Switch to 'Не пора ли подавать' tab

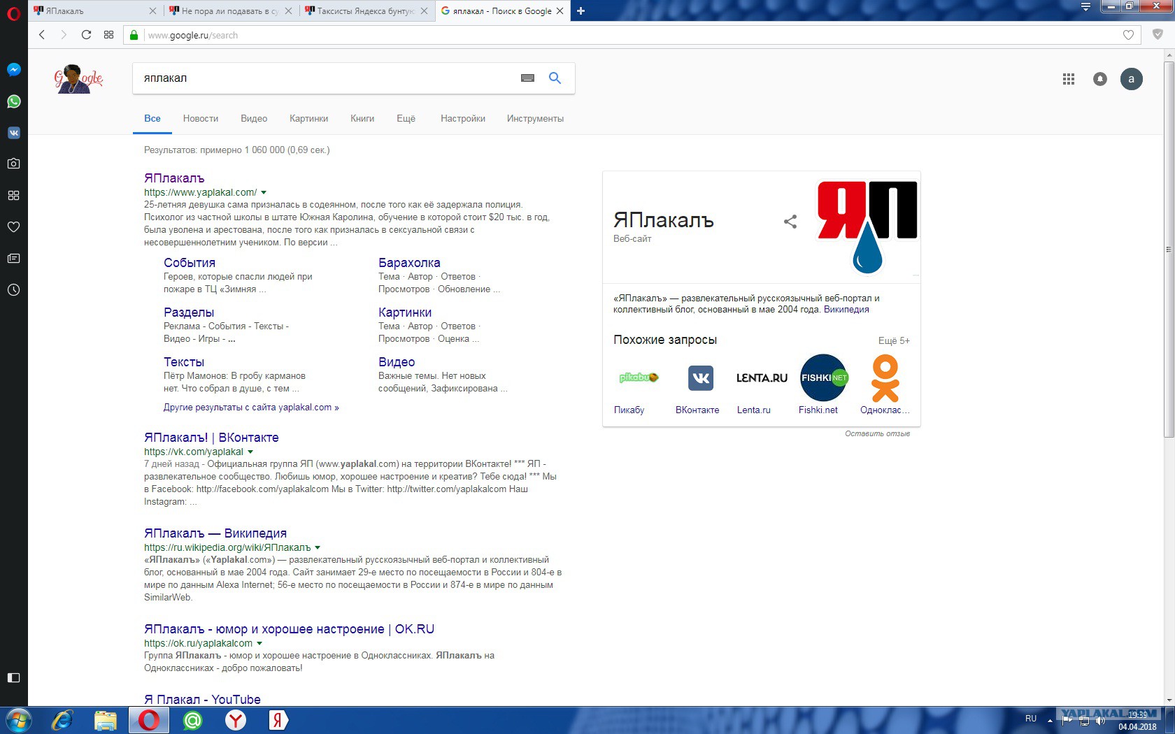[x=231, y=10]
